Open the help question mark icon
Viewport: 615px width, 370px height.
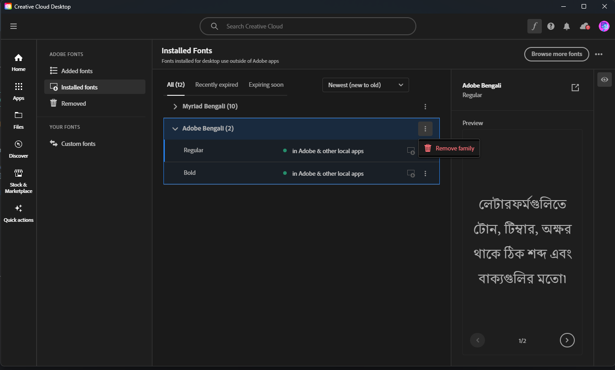click(x=551, y=26)
